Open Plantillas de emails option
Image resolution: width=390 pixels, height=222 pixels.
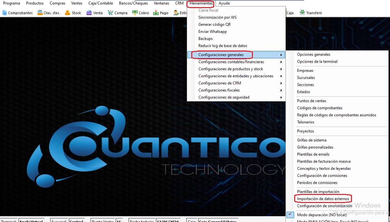pyautogui.click(x=313, y=154)
